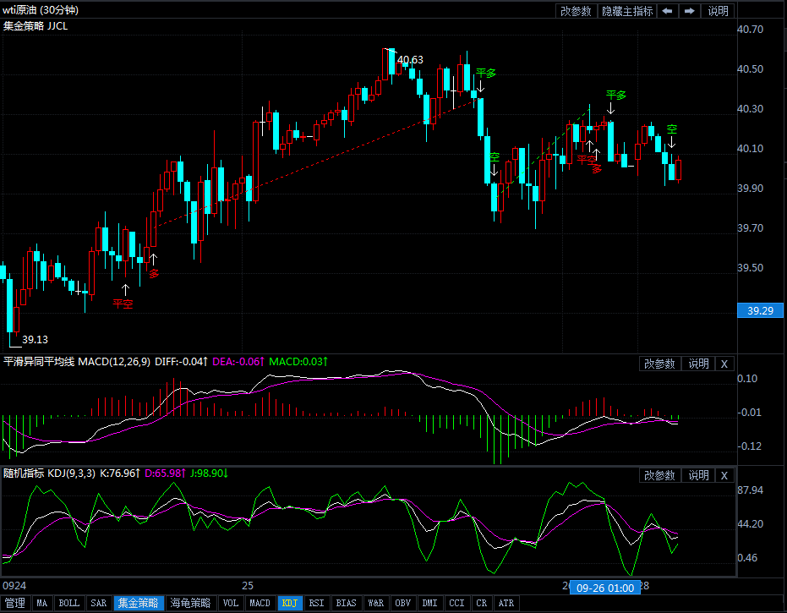The image size is (787, 613).
Task: Open the 管理 tab at bottom left
Action: [15, 604]
